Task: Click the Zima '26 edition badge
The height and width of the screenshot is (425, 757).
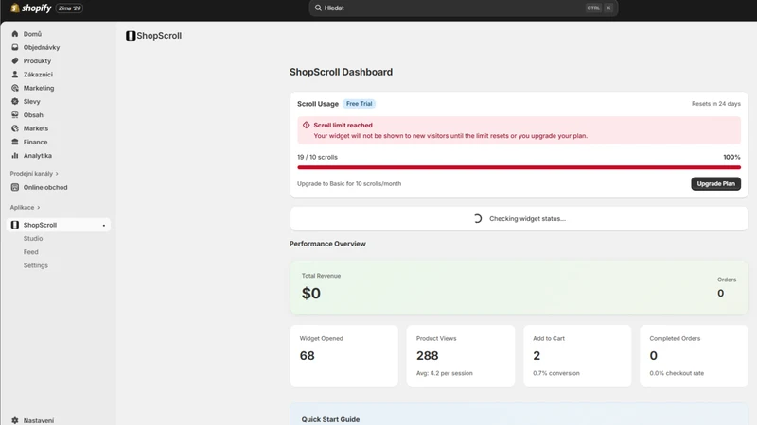Action: click(x=69, y=8)
